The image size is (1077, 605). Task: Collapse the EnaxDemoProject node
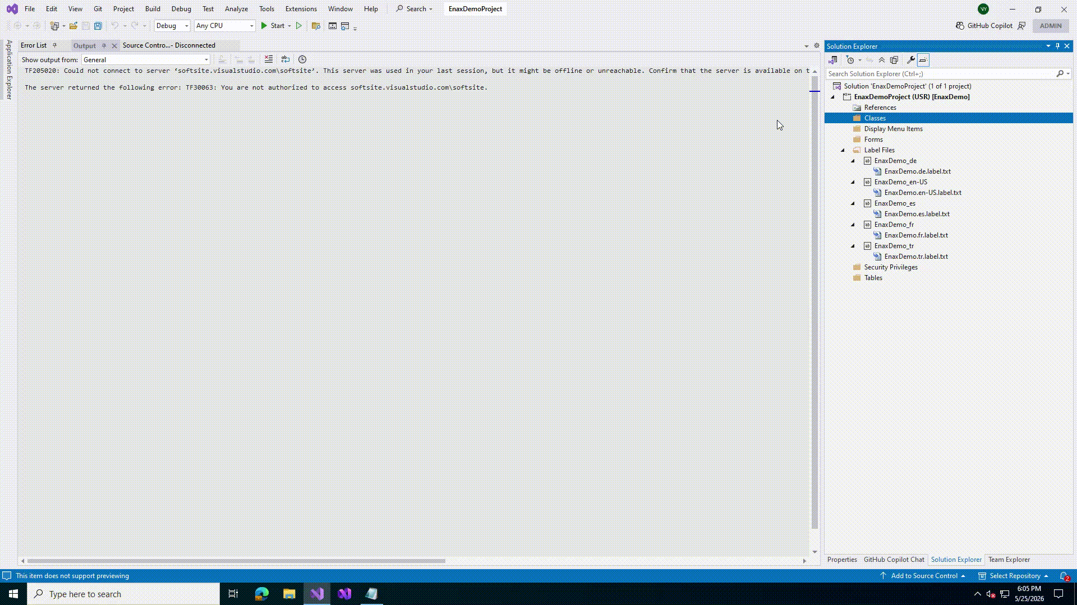833,97
